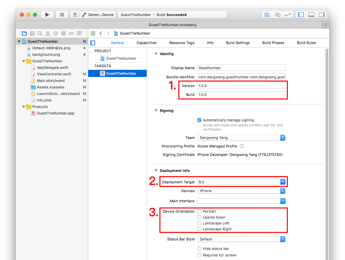Add a new editor tab
345x260 pixels.
[325, 25]
